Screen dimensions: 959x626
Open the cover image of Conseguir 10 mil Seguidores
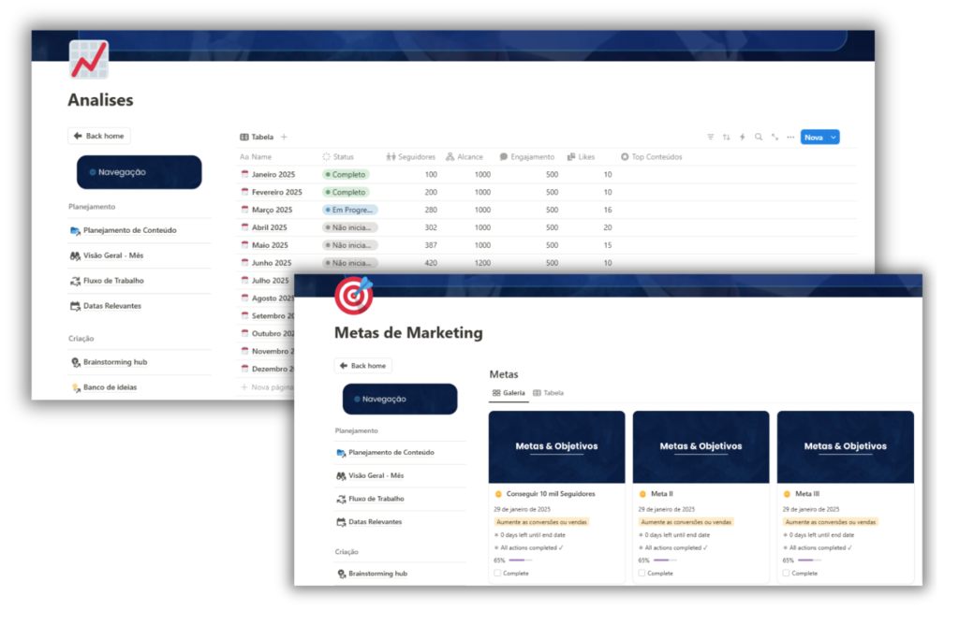556,447
